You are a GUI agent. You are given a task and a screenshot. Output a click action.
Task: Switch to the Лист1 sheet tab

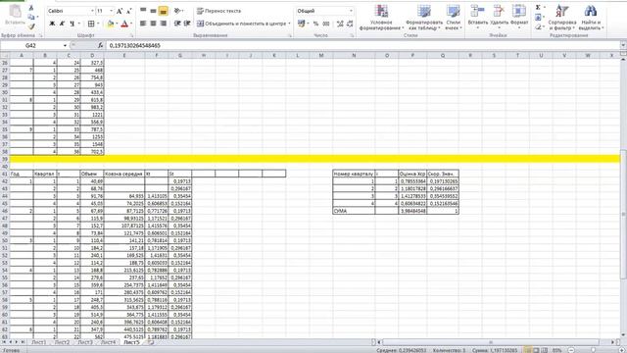38,342
